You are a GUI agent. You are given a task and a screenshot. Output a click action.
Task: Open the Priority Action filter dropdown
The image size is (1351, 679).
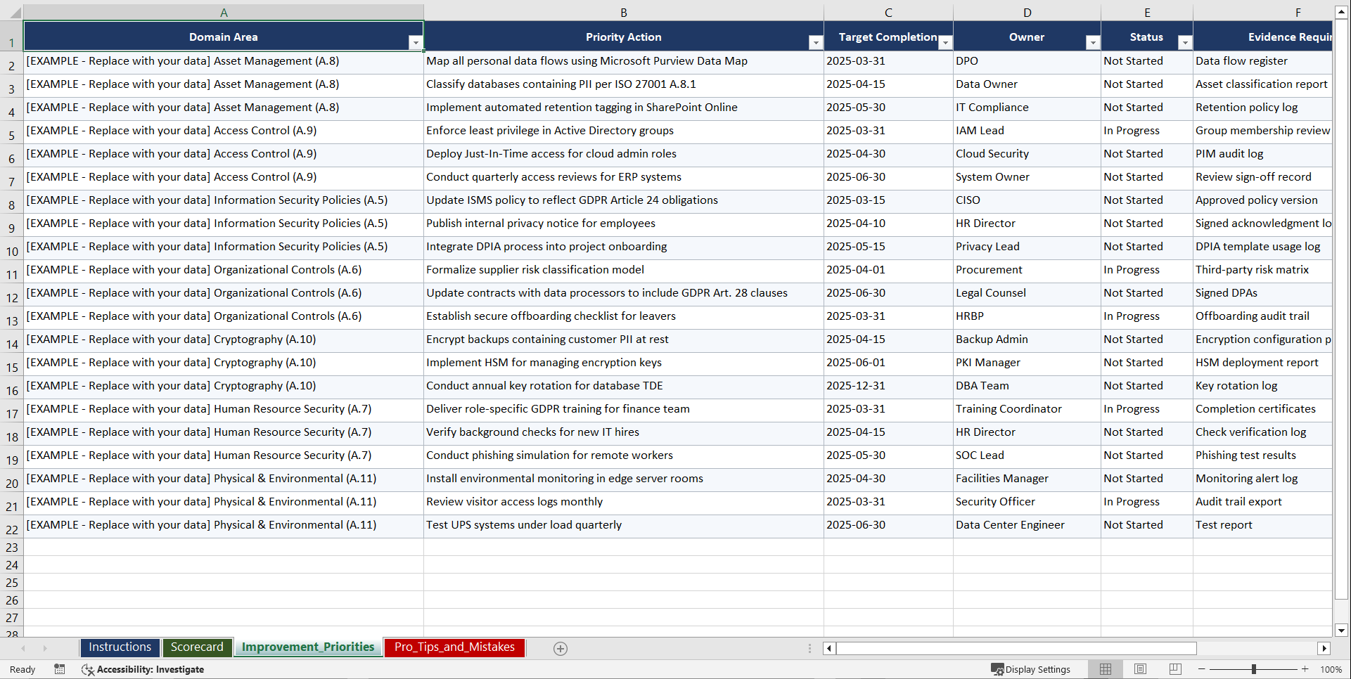click(815, 42)
